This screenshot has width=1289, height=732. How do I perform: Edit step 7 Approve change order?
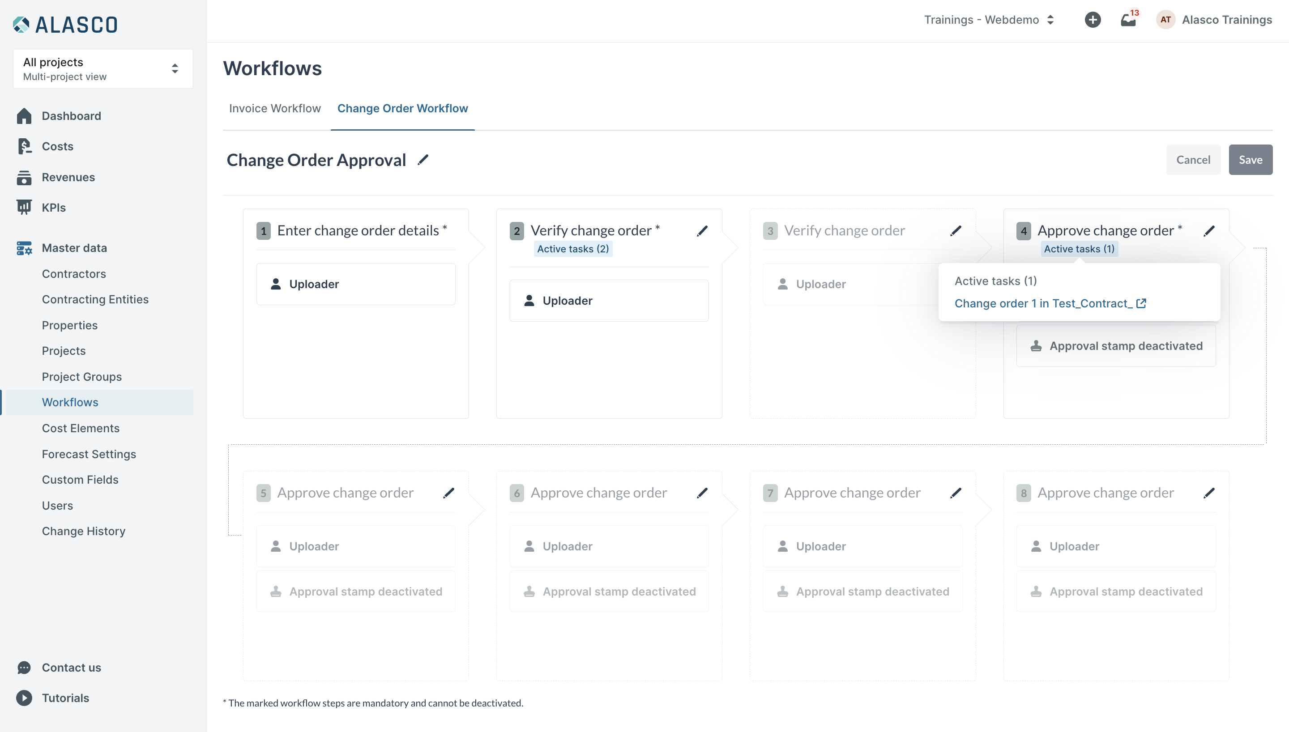pyautogui.click(x=956, y=493)
